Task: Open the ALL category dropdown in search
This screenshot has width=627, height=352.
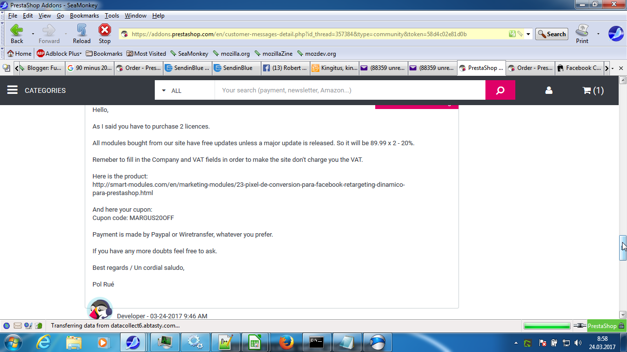Action: pyautogui.click(x=185, y=90)
